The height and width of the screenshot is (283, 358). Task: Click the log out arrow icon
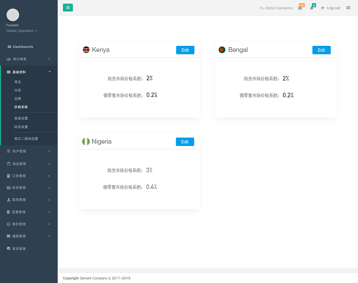(322, 8)
